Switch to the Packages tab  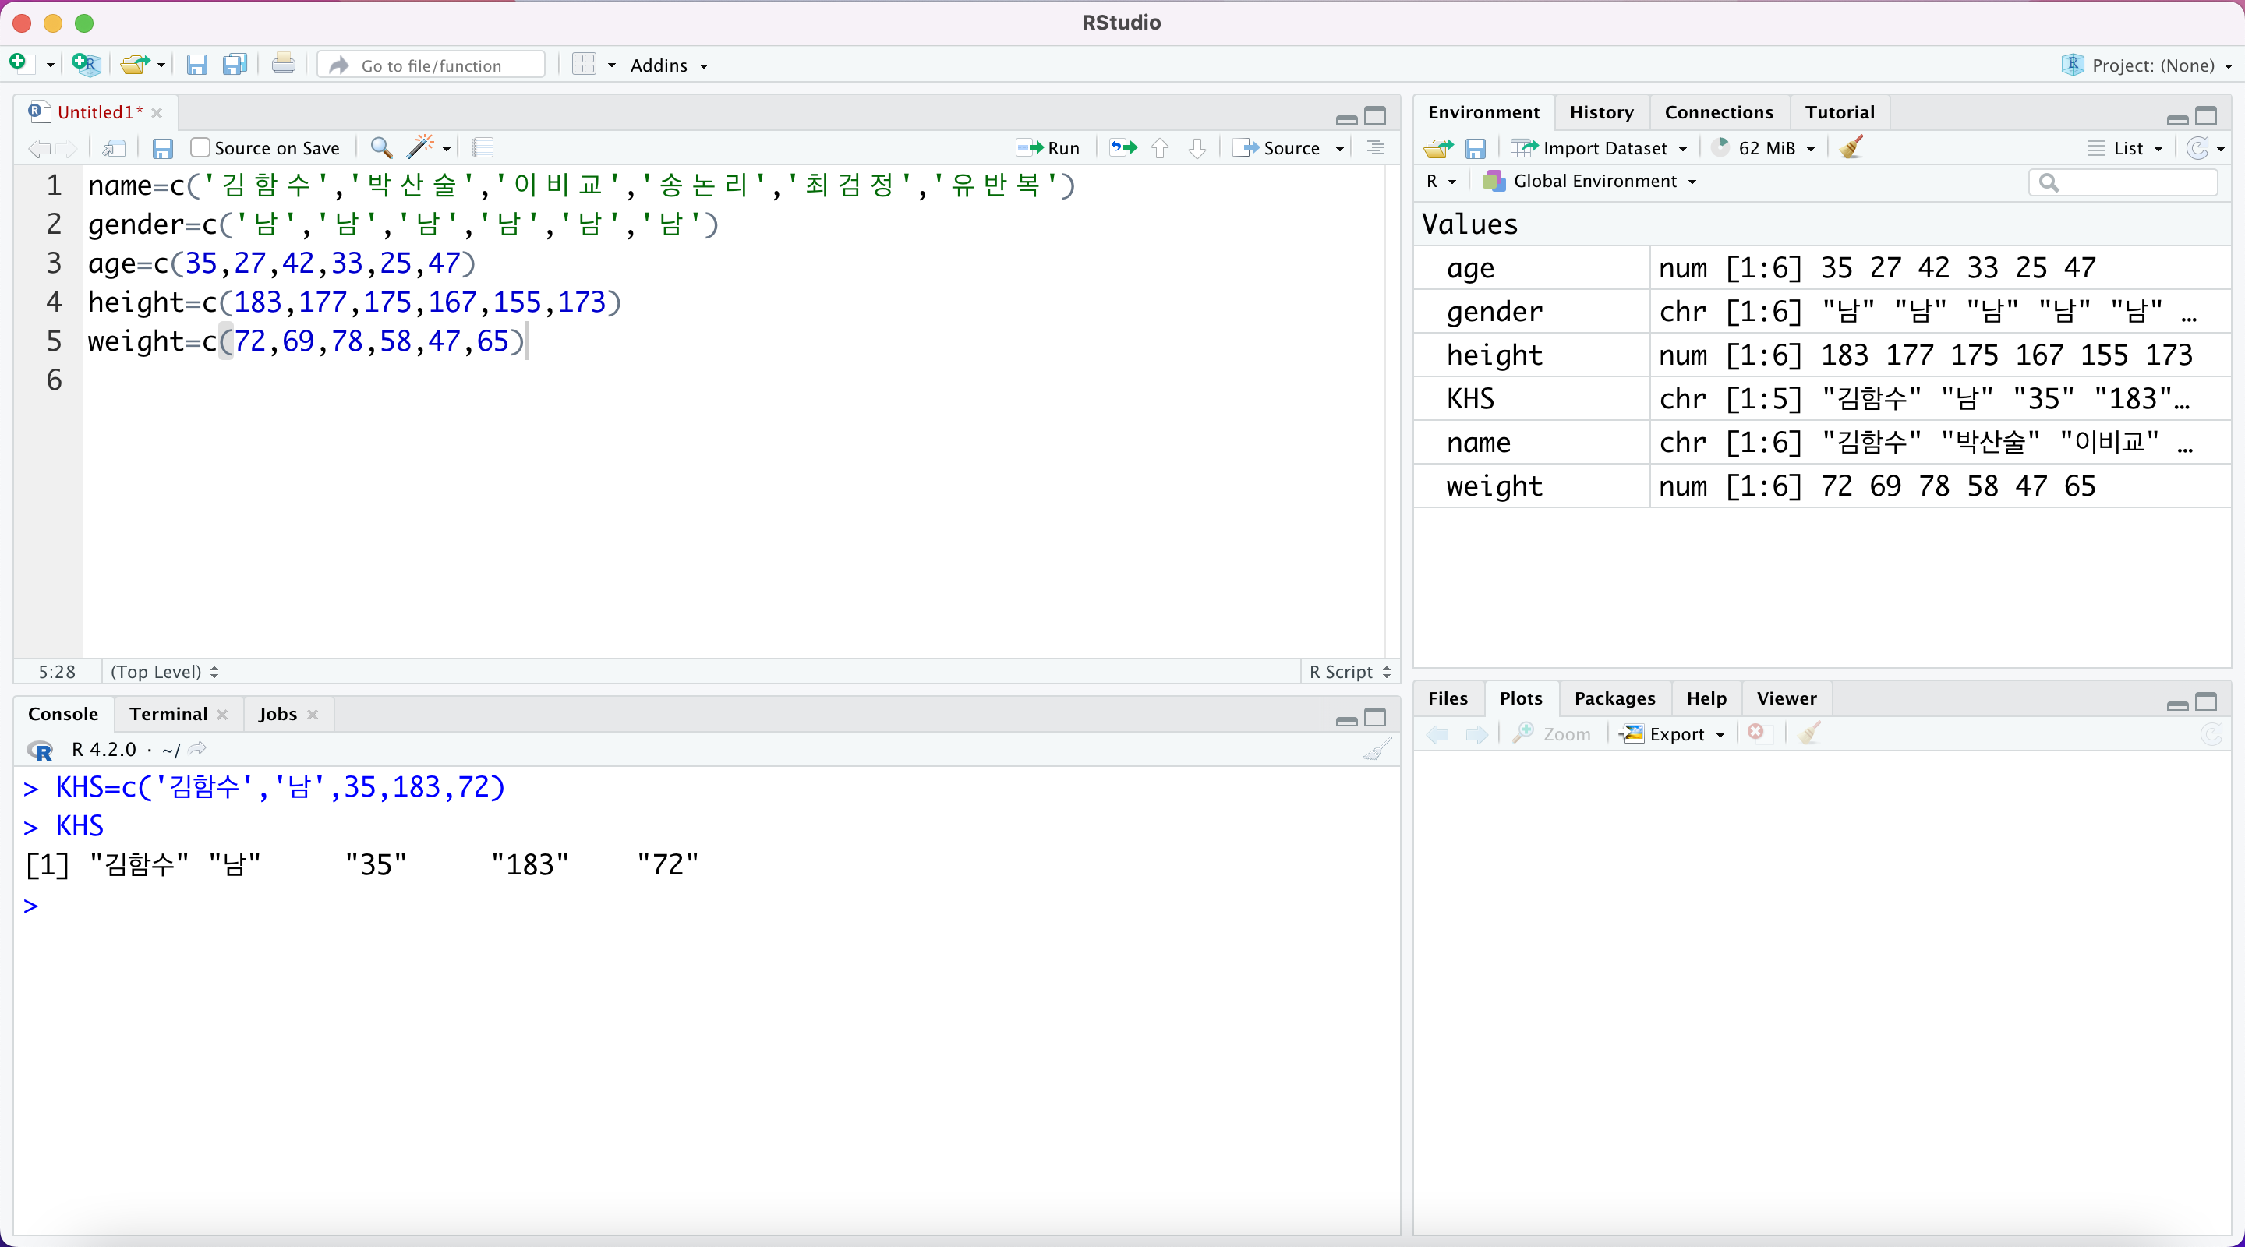tap(1614, 698)
